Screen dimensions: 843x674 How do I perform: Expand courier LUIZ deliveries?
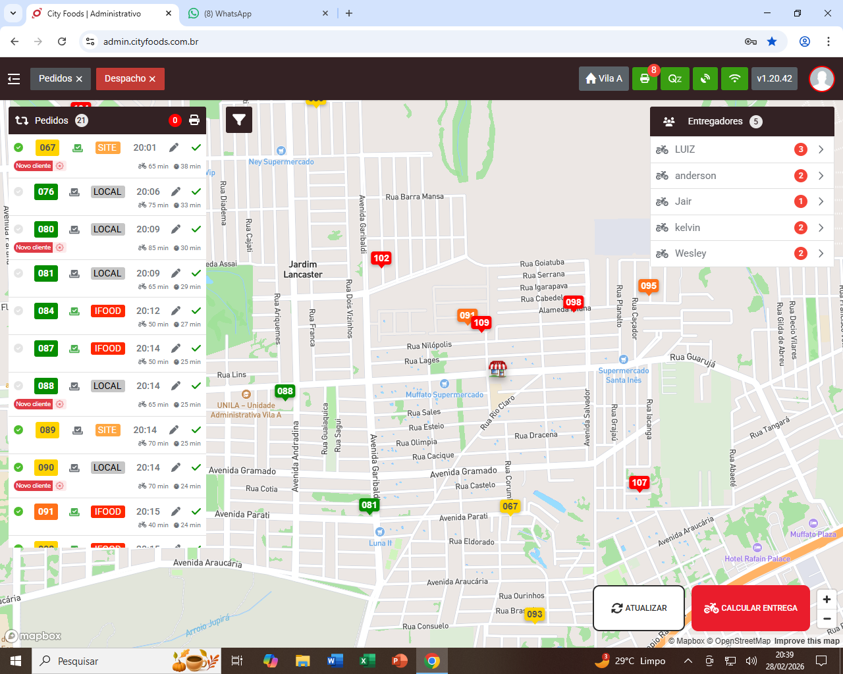tap(821, 149)
